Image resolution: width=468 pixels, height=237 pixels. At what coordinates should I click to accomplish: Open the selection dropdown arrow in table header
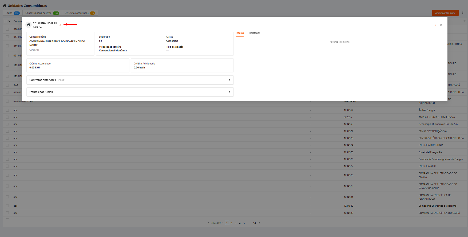(9, 21)
